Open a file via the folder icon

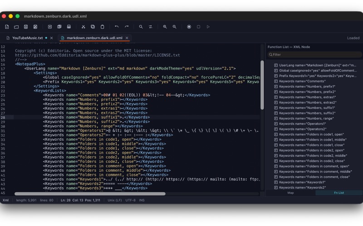coord(16,27)
